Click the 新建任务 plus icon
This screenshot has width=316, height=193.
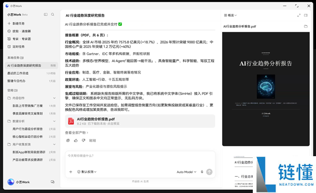(x=9, y=24)
